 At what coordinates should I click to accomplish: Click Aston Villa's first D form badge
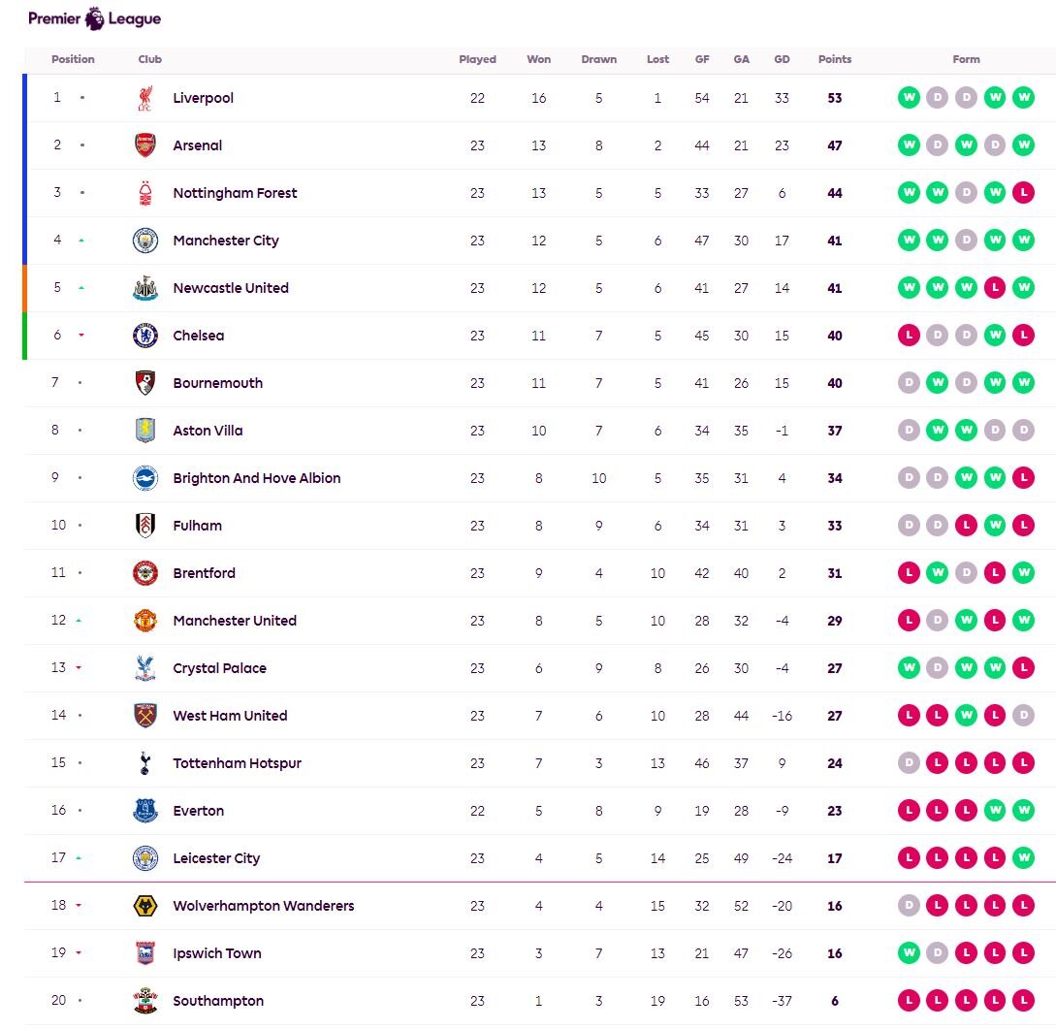[909, 431]
